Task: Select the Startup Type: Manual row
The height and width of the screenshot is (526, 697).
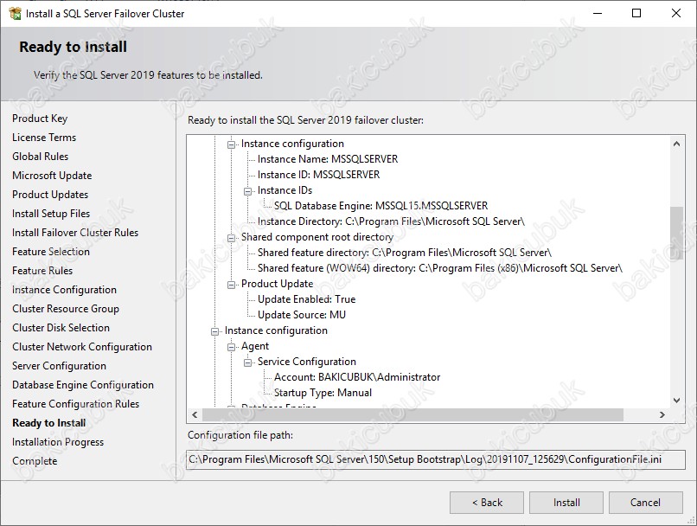Action: [x=323, y=393]
